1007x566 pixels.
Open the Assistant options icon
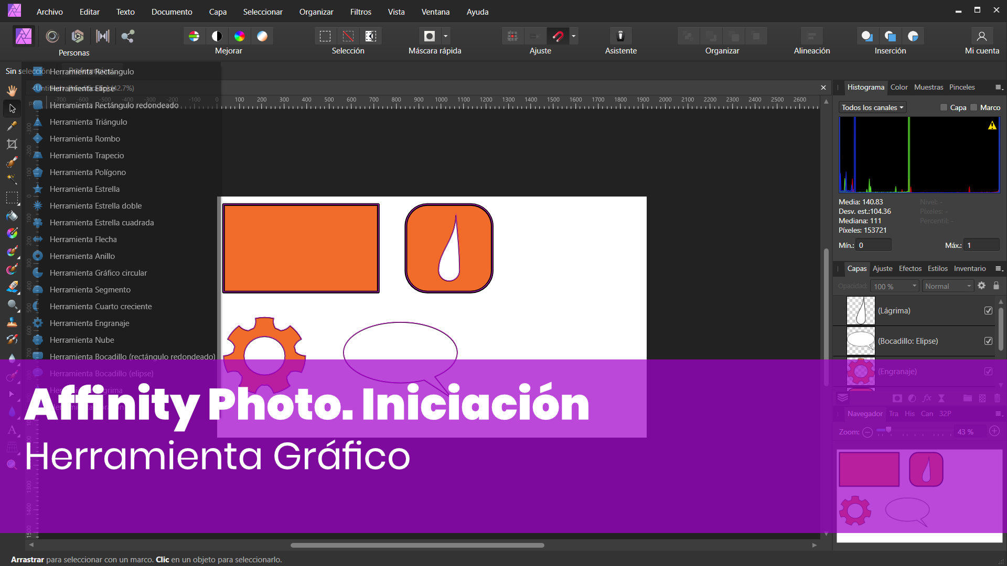(x=620, y=36)
